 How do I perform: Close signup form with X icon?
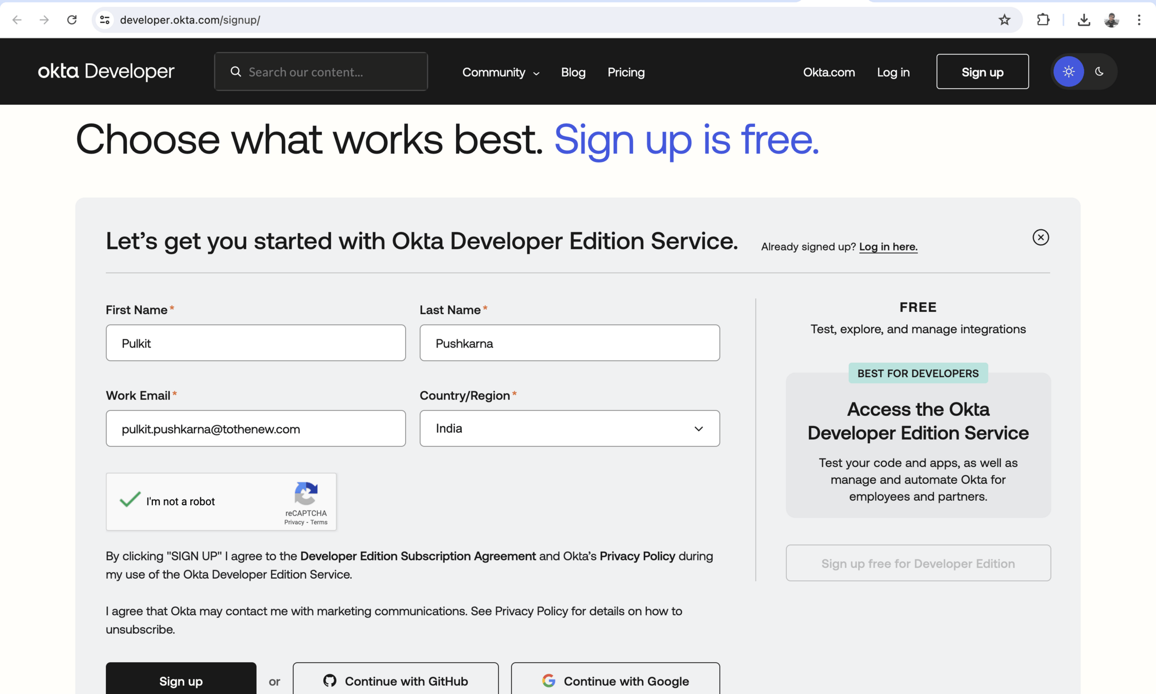(1040, 237)
